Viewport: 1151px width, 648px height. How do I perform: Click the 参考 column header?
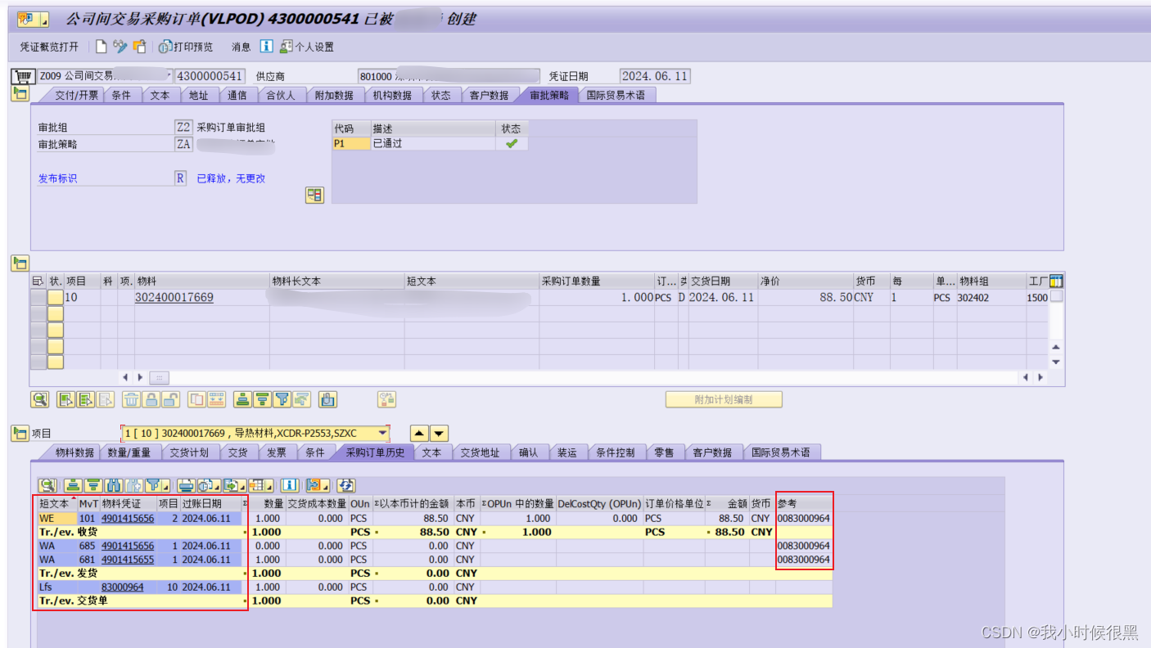pos(804,504)
